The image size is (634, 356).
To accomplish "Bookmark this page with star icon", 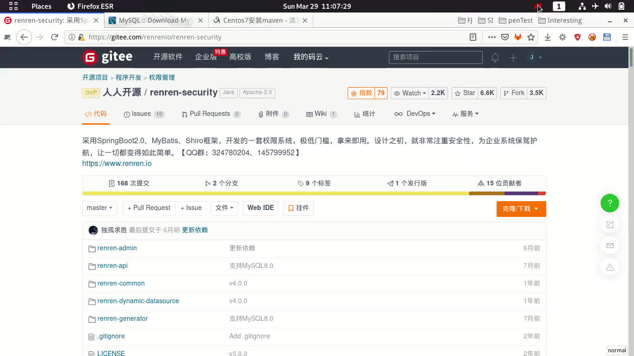I will point(531,37).
